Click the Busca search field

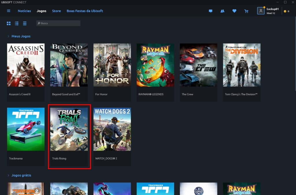(x=58, y=23)
